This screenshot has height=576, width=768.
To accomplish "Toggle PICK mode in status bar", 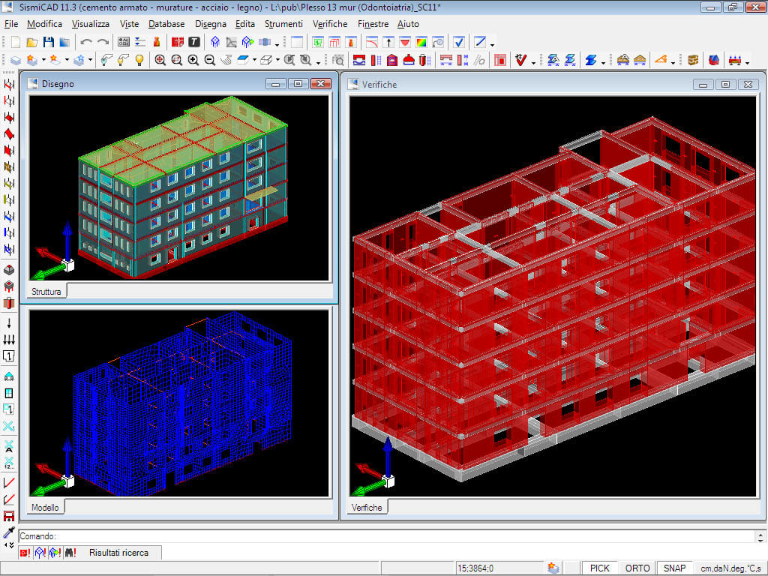I will [x=600, y=568].
